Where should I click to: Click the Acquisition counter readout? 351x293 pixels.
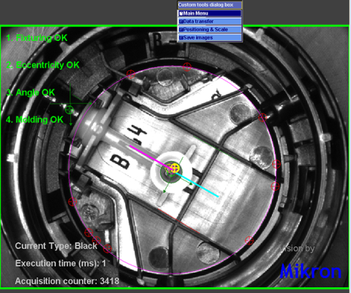67,281
